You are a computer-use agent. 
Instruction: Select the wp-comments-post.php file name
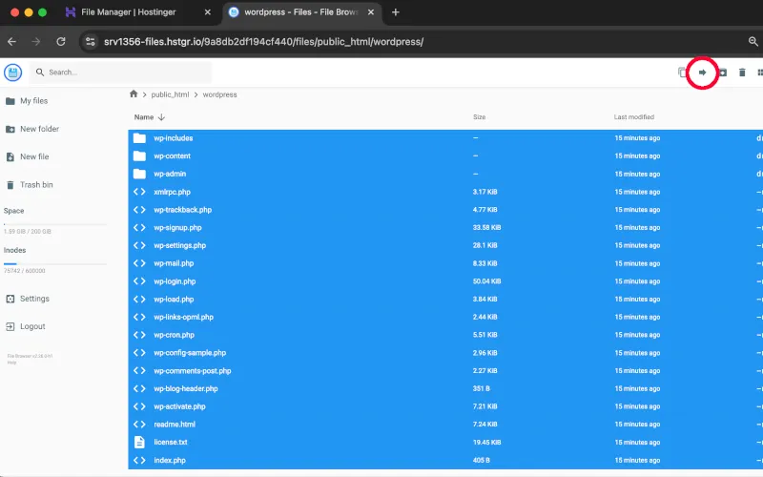pyautogui.click(x=193, y=371)
